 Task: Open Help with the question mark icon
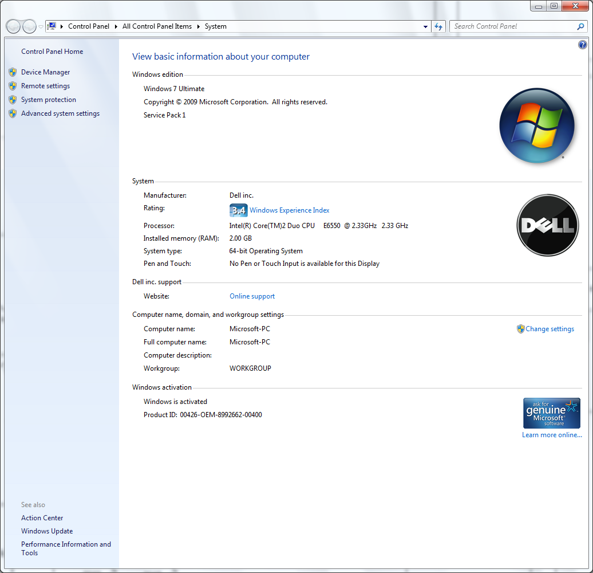pyautogui.click(x=583, y=45)
